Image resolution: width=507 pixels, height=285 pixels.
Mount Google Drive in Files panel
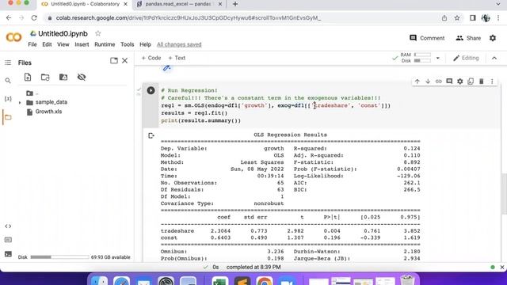(63, 77)
